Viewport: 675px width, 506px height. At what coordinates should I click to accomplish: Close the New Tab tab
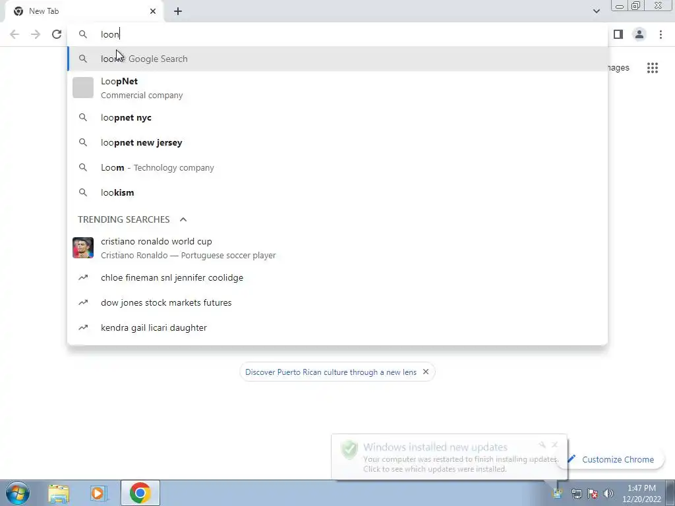[153, 11]
